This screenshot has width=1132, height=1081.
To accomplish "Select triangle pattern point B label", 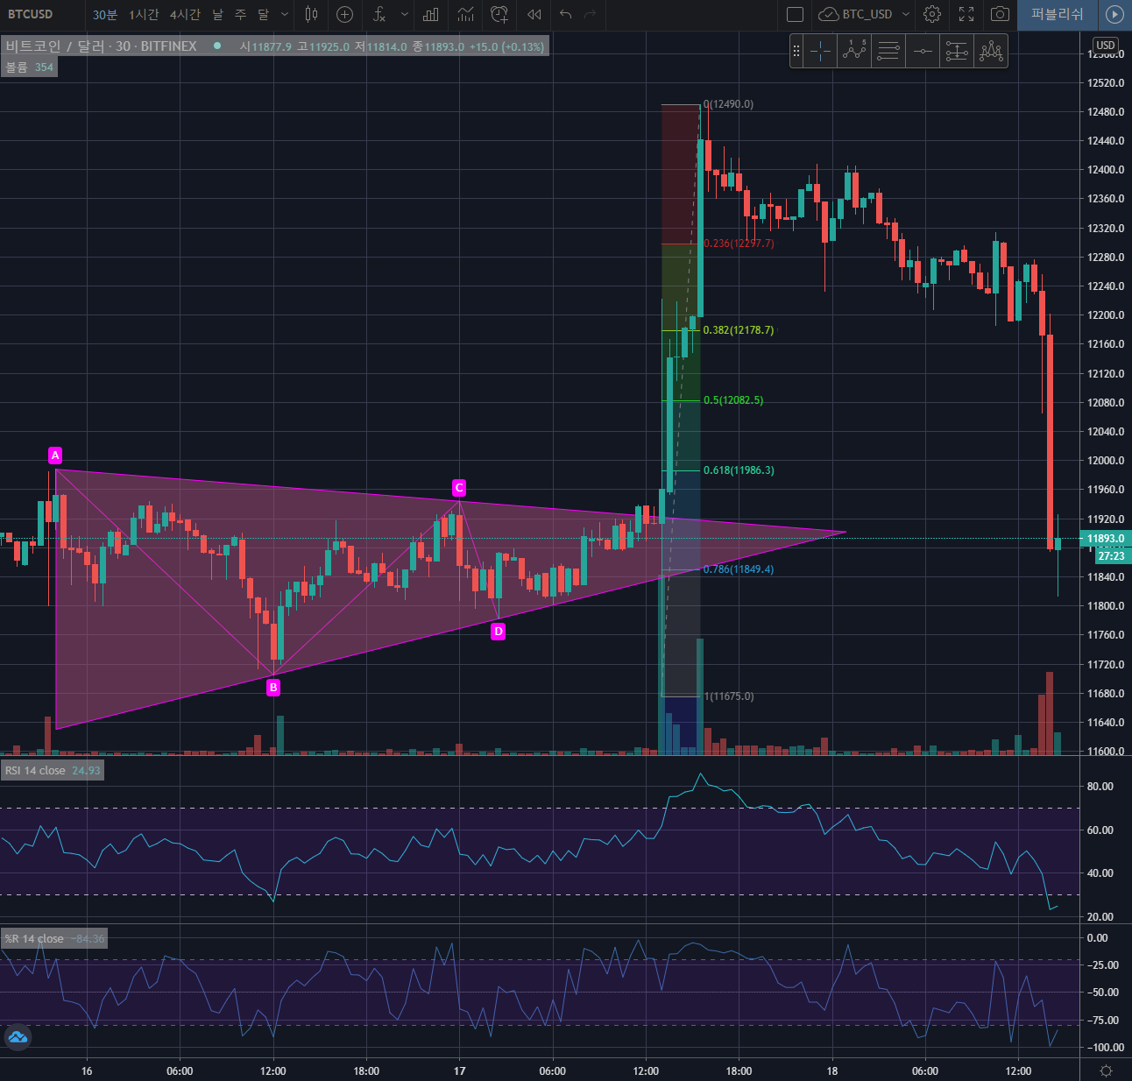I will [273, 688].
